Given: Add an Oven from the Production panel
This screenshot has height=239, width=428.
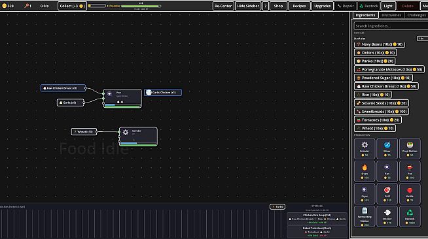Looking at the screenshot, I should 365,171.
